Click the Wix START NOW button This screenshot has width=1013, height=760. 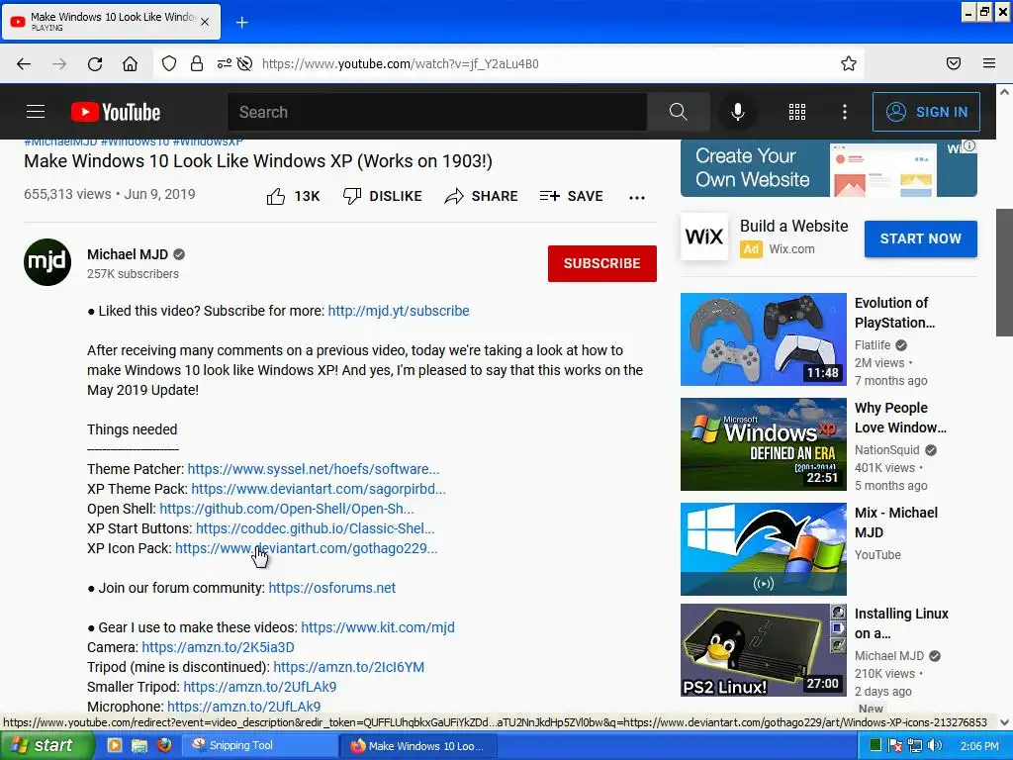(921, 238)
